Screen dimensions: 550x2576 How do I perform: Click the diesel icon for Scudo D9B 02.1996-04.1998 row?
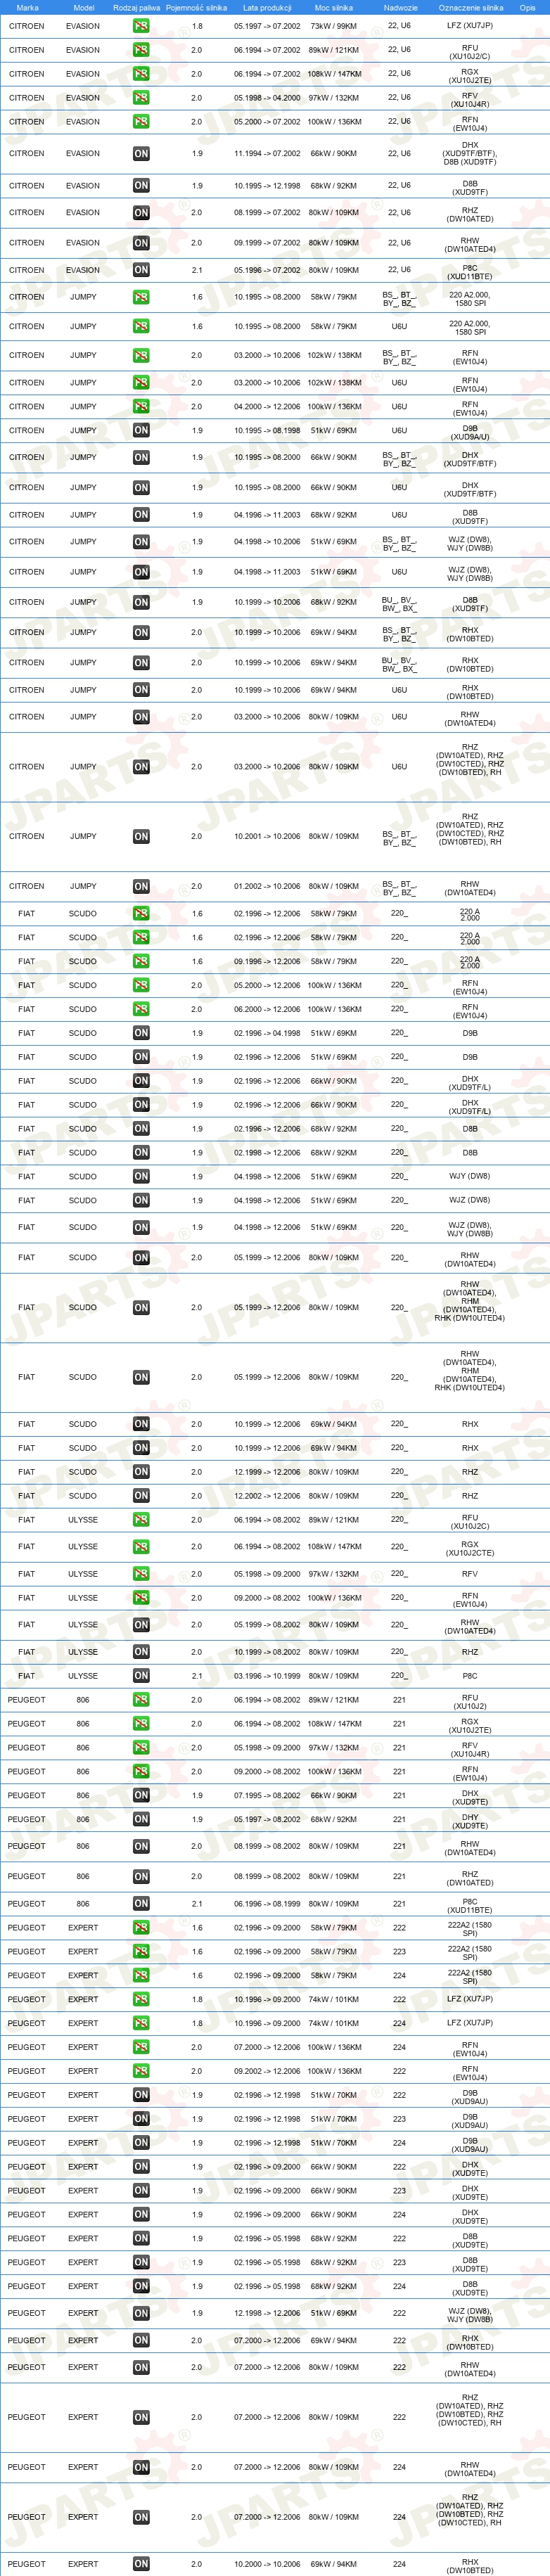tap(141, 1033)
